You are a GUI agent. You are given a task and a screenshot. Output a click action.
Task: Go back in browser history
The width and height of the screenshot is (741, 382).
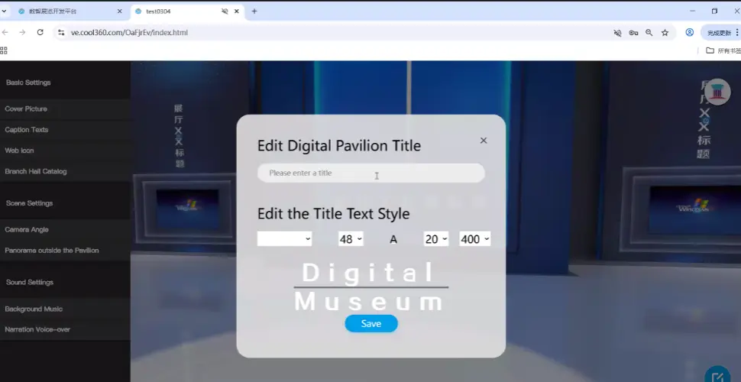pos(5,32)
